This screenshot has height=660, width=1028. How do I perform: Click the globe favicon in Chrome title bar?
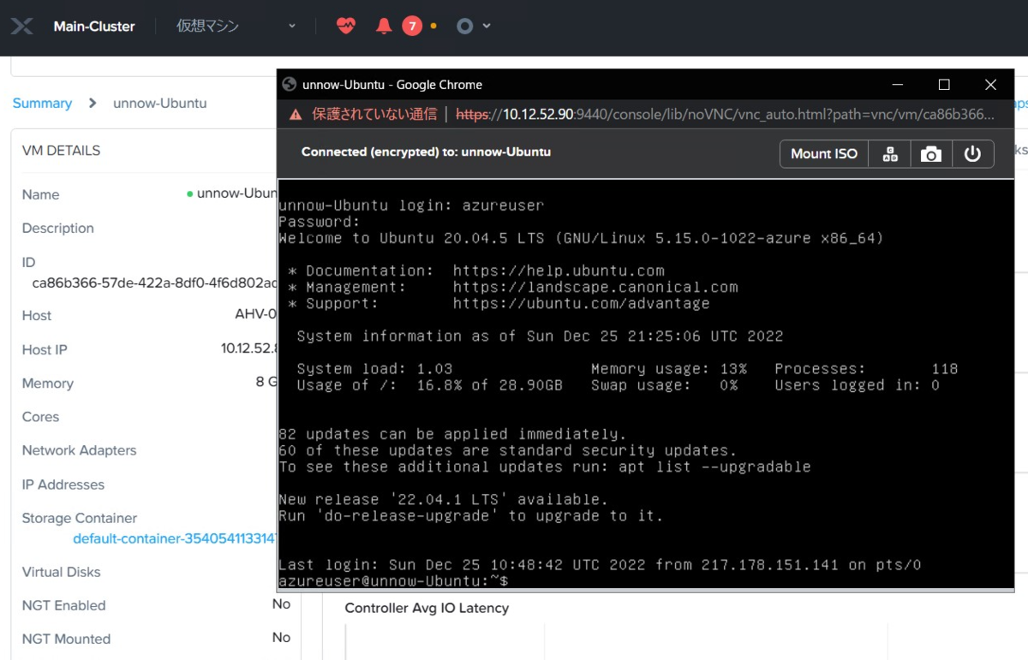click(289, 84)
